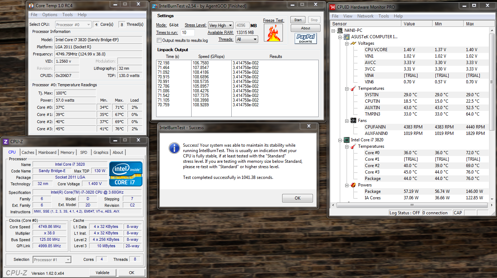Switch to CPU-Z Memory tab
This screenshot has height=278, width=497.
[x=67, y=152]
